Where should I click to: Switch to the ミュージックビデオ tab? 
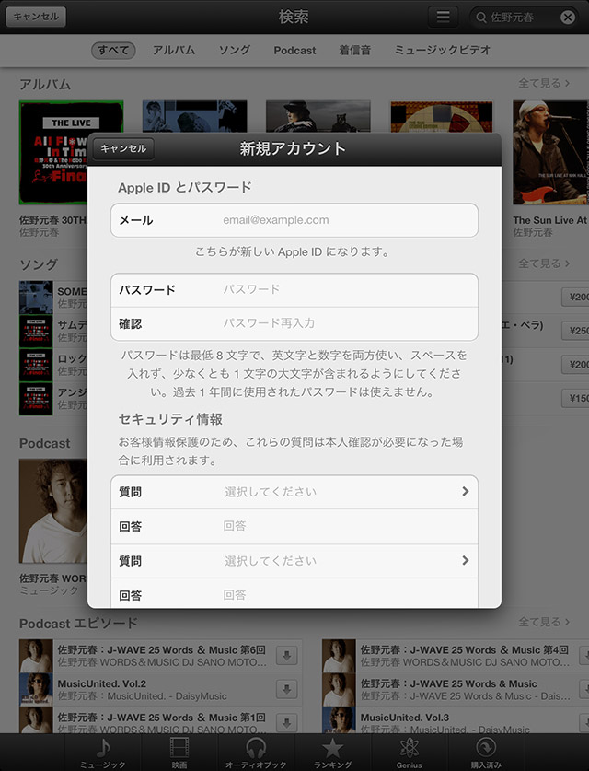pos(442,50)
